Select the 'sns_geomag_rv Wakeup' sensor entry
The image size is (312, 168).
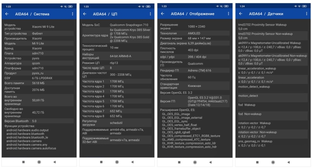click(x=255, y=141)
